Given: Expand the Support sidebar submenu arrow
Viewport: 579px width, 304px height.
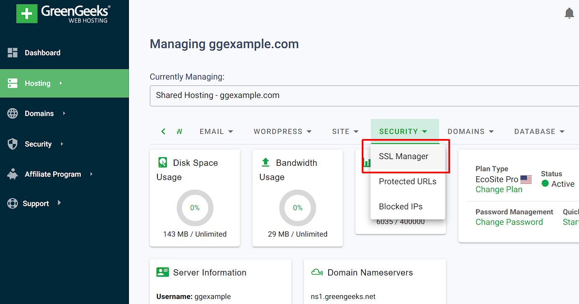Looking at the screenshot, I should pyautogui.click(x=59, y=203).
